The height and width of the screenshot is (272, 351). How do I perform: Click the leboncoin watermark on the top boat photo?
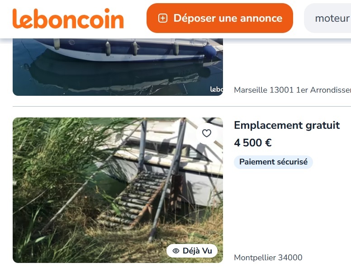click(217, 89)
